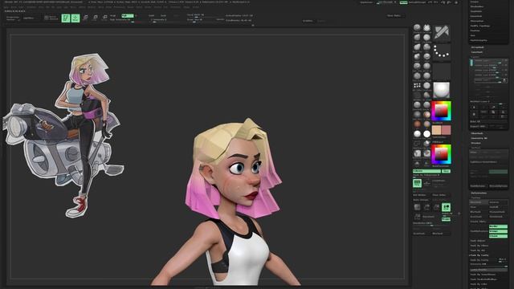Screen dimensions: 514x289
Task: Open the Preferences menu
Action: click(120, 7)
